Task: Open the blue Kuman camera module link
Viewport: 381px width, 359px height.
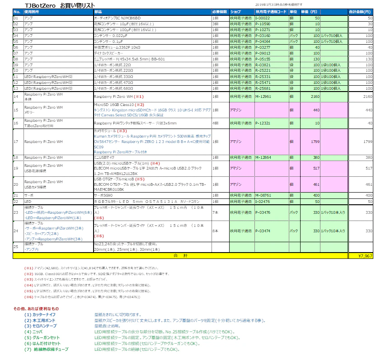Action: [x=152, y=144]
